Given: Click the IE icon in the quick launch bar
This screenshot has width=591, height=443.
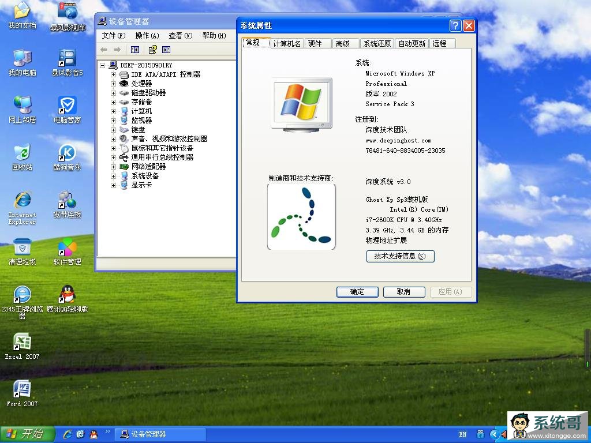Looking at the screenshot, I should (68, 434).
